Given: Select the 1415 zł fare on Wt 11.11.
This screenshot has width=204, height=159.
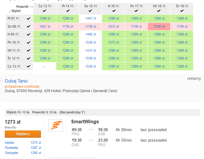Looking at the screenshot, I should [91, 50].
